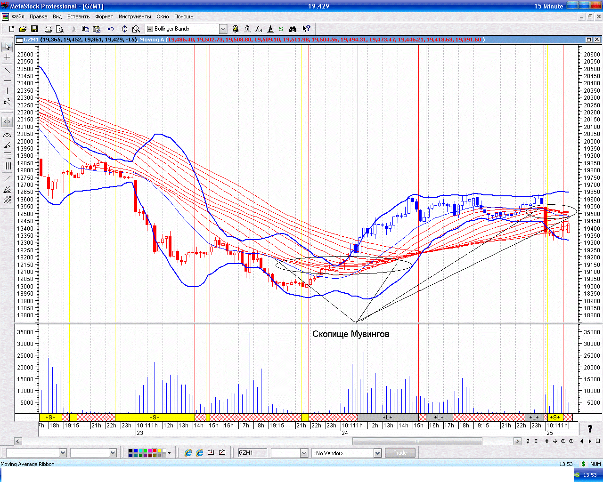Expand the No Vendor dropdown list

click(377, 453)
